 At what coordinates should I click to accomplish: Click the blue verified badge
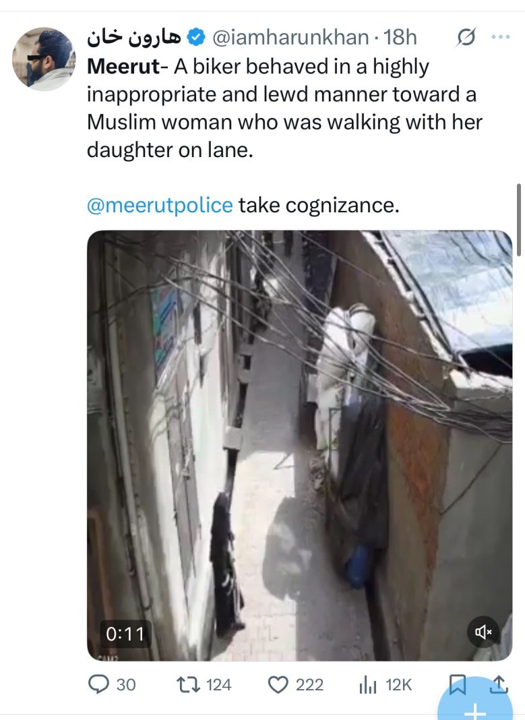tap(195, 38)
